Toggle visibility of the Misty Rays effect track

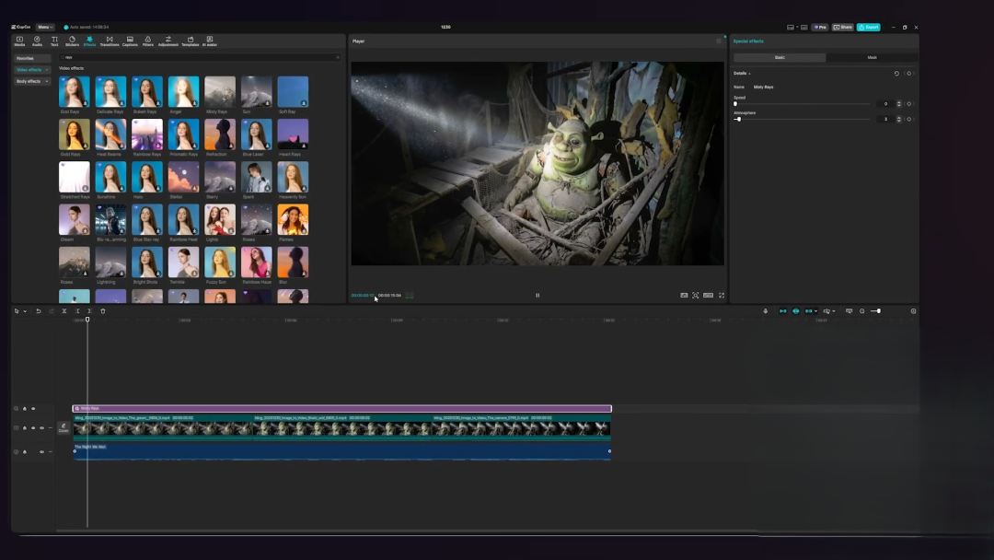pyautogui.click(x=33, y=408)
